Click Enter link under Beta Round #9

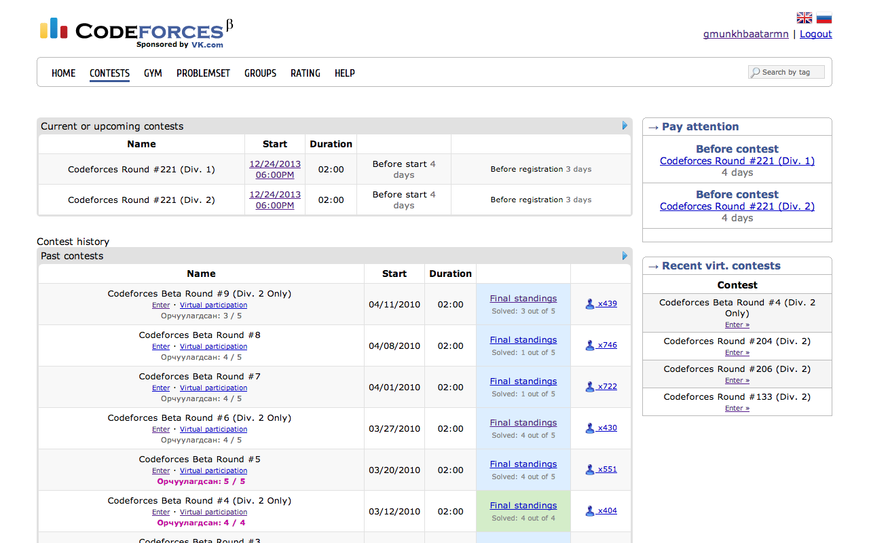pyautogui.click(x=161, y=305)
